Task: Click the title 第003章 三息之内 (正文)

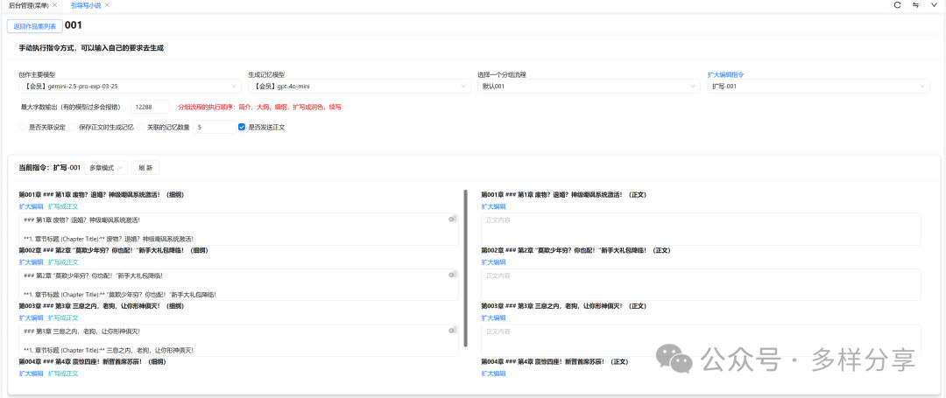Action: tap(563, 305)
